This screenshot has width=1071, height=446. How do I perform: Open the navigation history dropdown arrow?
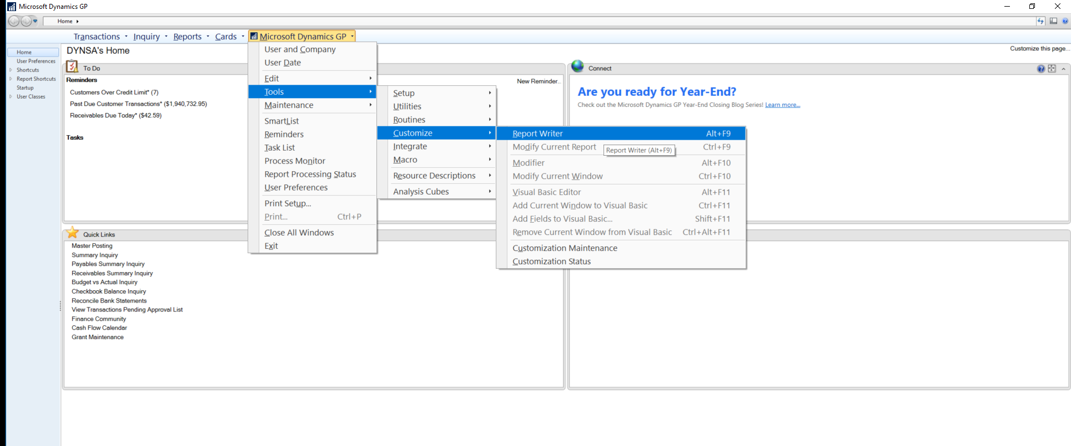click(36, 21)
